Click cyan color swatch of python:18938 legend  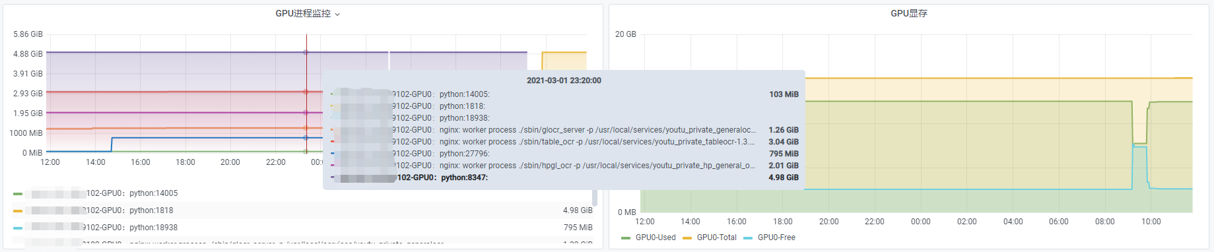pos(18,228)
